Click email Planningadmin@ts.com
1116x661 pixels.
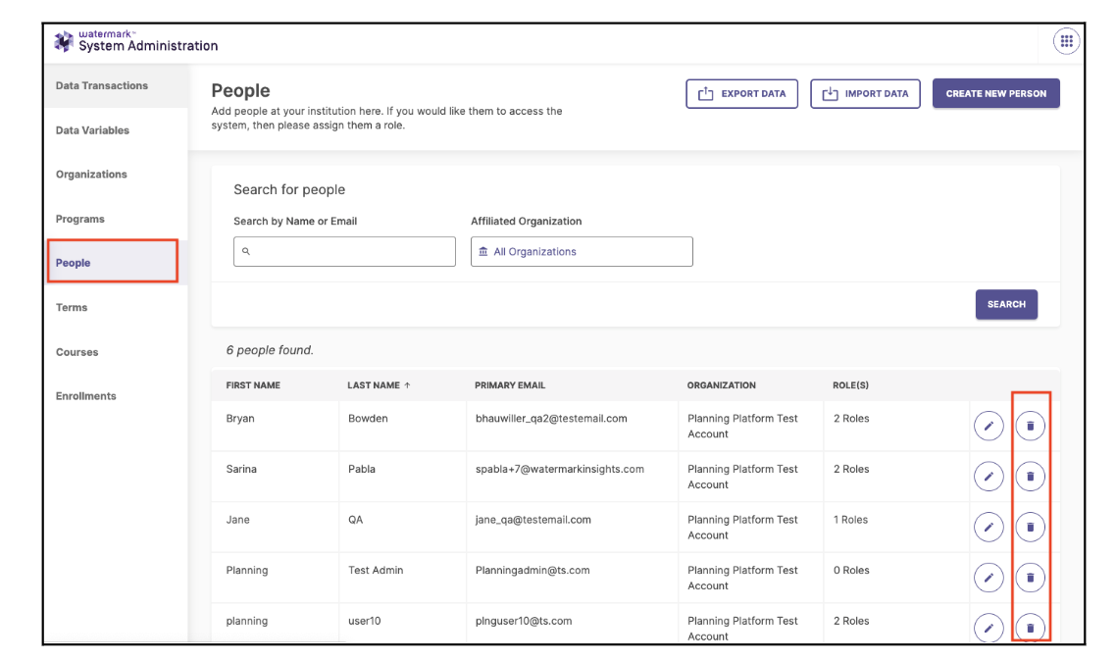tap(533, 570)
